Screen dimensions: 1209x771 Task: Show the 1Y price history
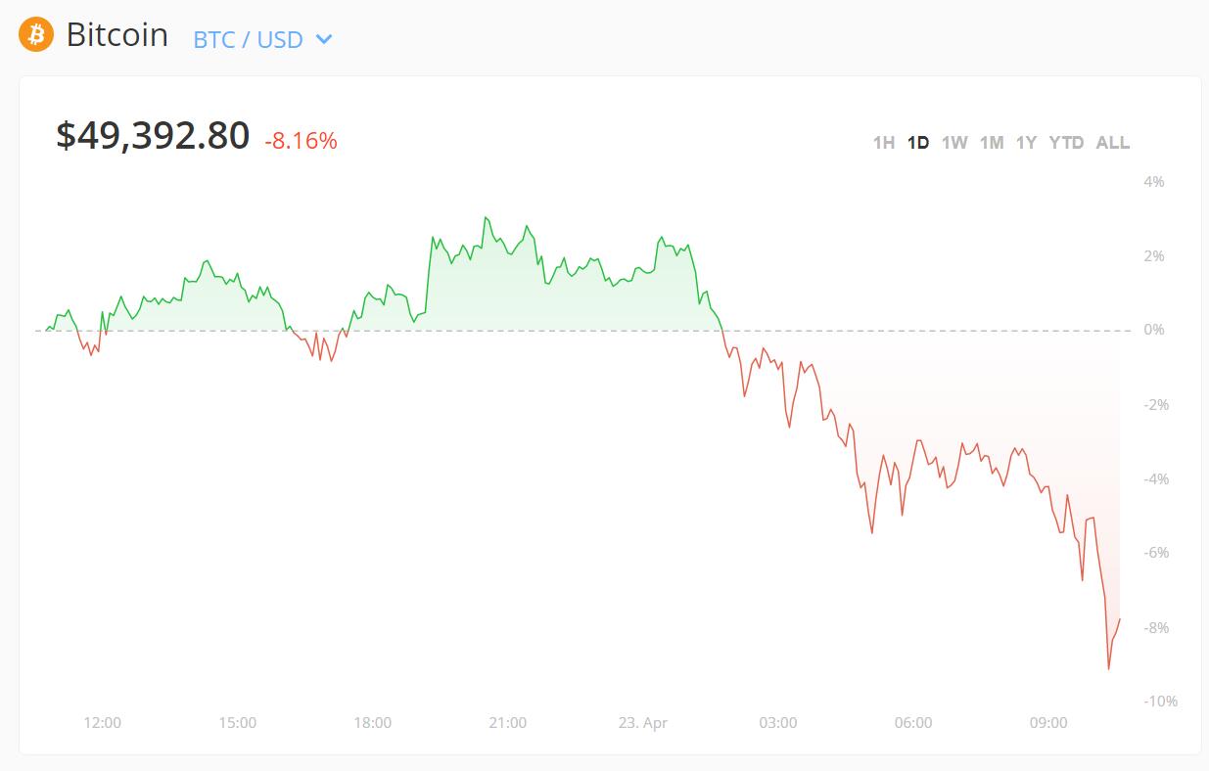click(x=1026, y=143)
